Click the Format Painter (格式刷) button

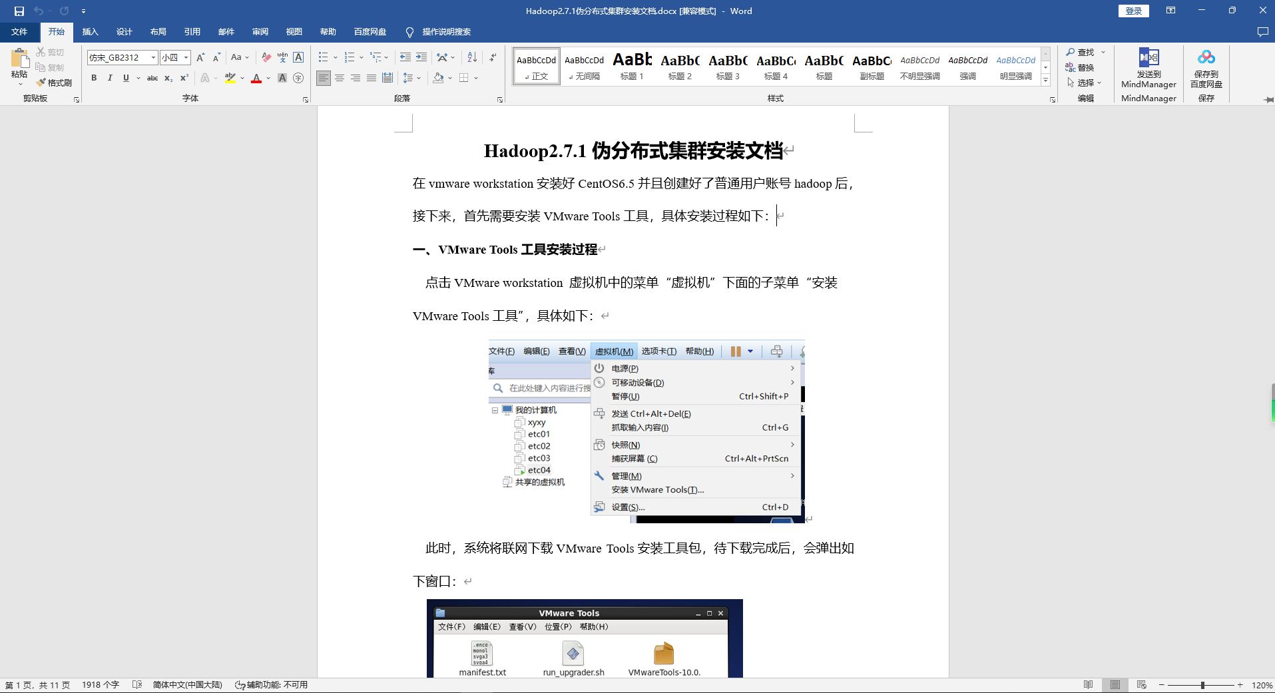click(54, 83)
